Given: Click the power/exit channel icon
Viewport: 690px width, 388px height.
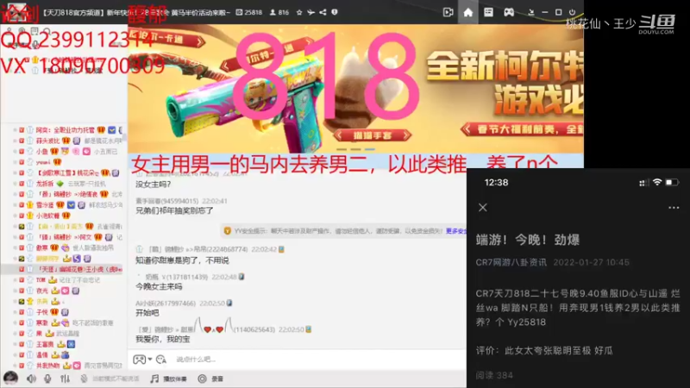Looking at the screenshot, I should [x=572, y=12].
